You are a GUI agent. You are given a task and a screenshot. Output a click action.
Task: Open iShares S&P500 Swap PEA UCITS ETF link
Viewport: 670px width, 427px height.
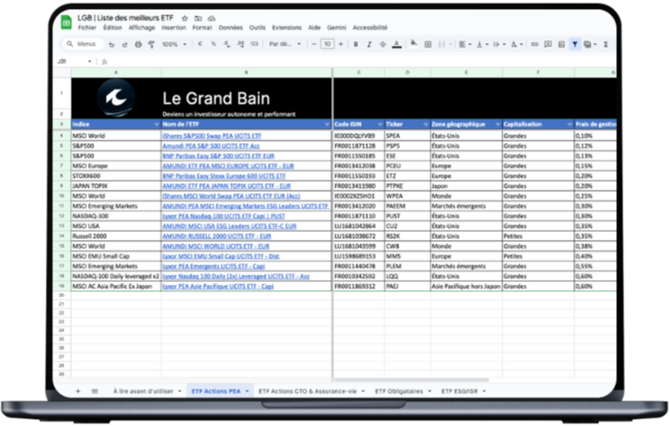click(212, 136)
